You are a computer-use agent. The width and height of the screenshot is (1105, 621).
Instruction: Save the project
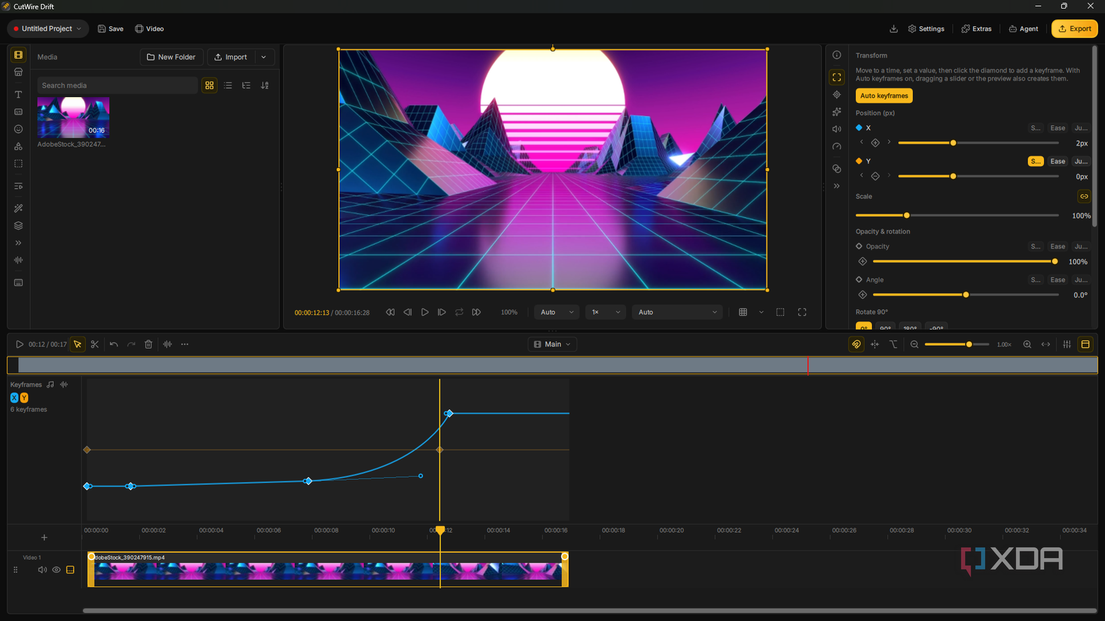tap(110, 29)
